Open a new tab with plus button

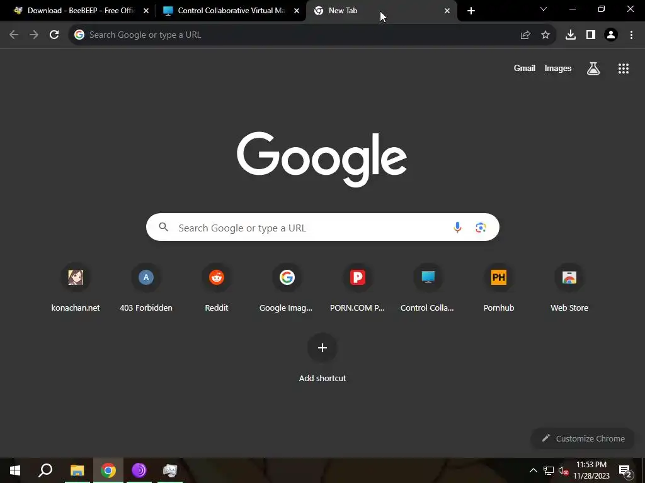471,11
